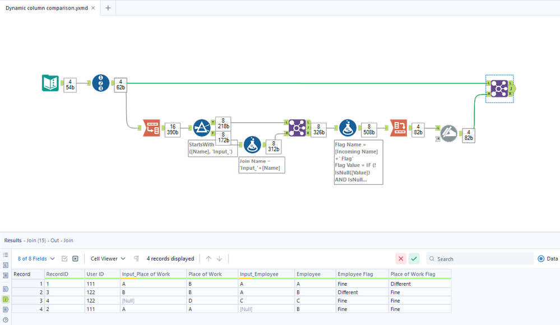Click the '4 records displayed' status text

[x=170, y=258]
